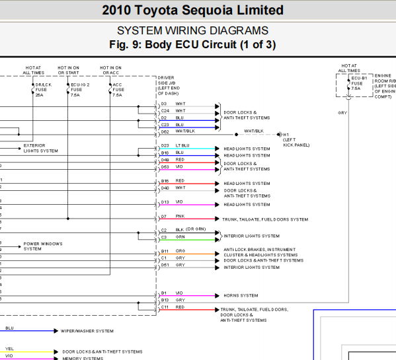Click the arrowhead pointing to Wiper/Washer System
396x360 pixels.
tap(56, 331)
